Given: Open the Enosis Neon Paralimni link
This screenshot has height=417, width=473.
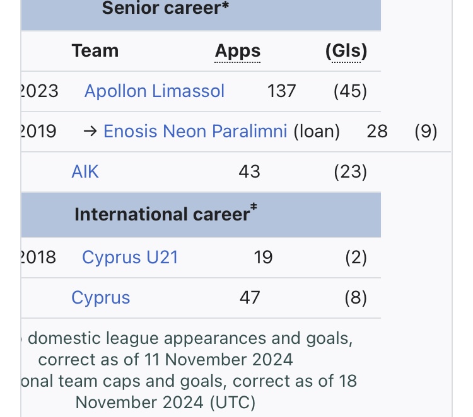Looking at the screenshot, I should pos(195,131).
